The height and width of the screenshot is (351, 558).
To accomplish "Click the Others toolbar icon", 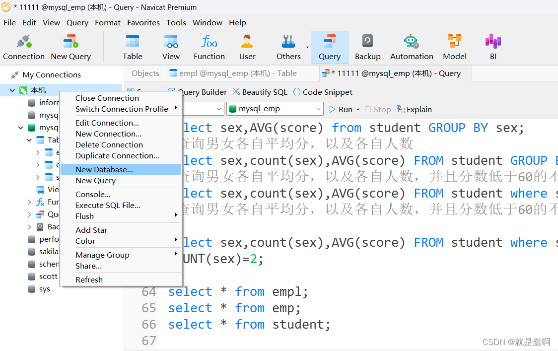I will [288, 47].
